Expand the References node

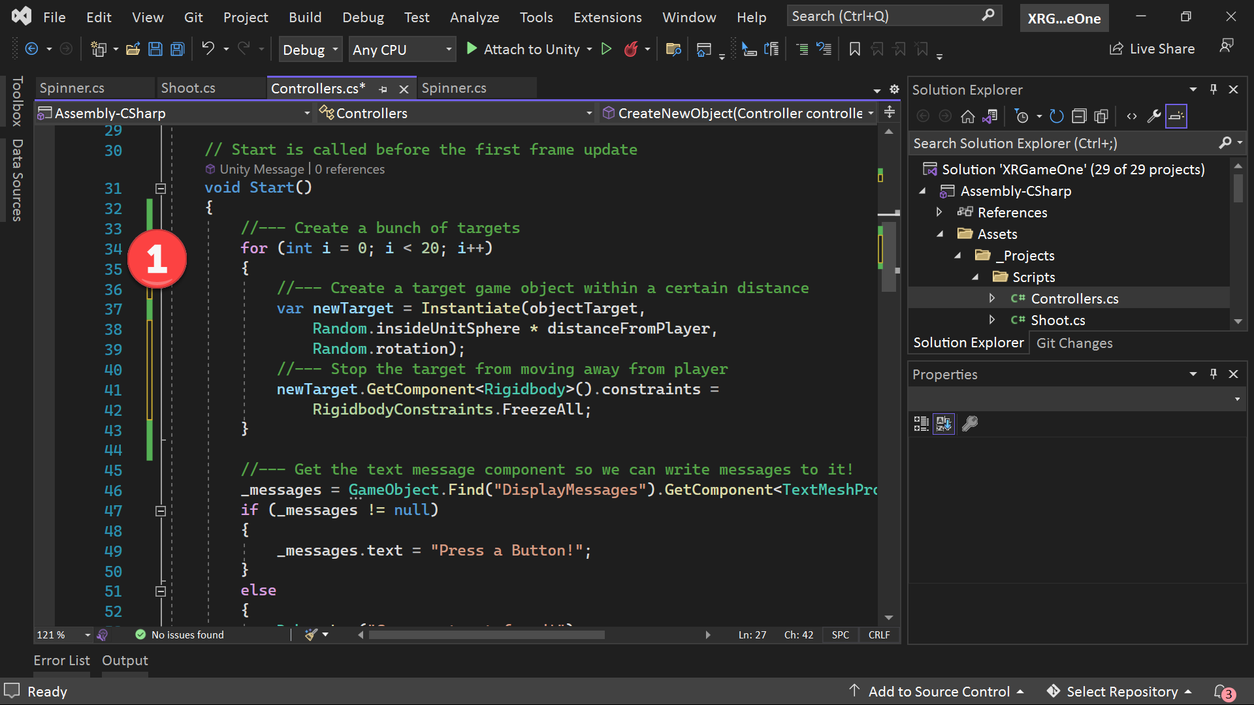pyautogui.click(x=939, y=212)
